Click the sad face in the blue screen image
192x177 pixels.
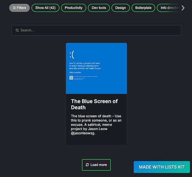pos(72,55)
